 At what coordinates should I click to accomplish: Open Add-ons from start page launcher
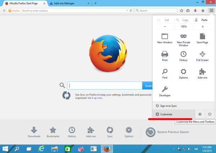(91, 132)
